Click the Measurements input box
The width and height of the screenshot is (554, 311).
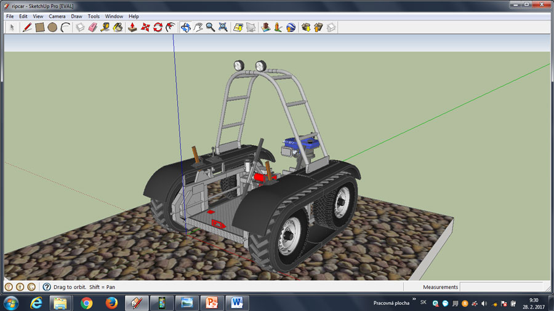pos(501,287)
